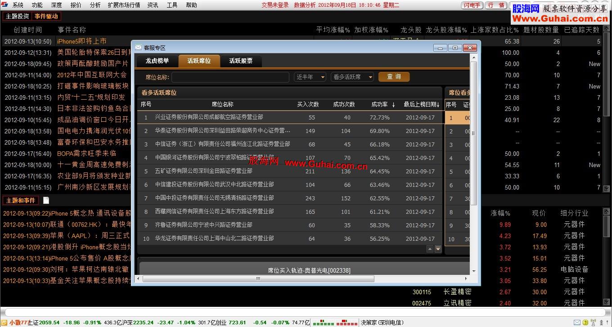Open the 近半年 period dropdown
The height and width of the screenshot is (327, 612).
point(310,77)
